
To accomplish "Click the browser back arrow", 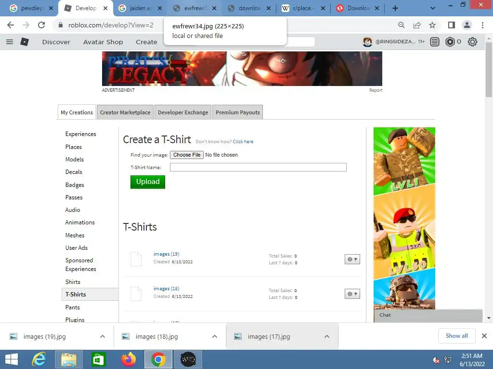I will pyautogui.click(x=11, y=25).
